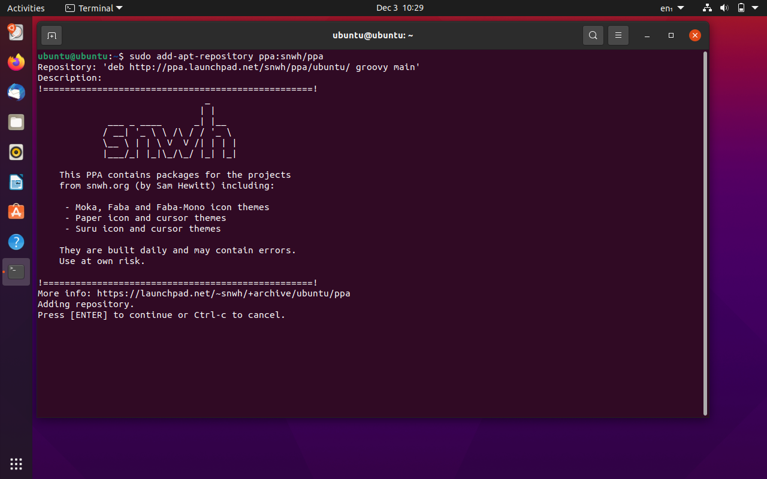Click the 'Moka, Faba and Faba-Mono icon themes' line

(167, 207)
